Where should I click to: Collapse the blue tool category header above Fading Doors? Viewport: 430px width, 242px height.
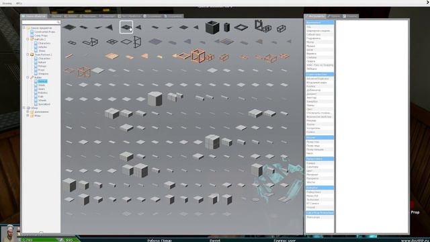(320, 188)
